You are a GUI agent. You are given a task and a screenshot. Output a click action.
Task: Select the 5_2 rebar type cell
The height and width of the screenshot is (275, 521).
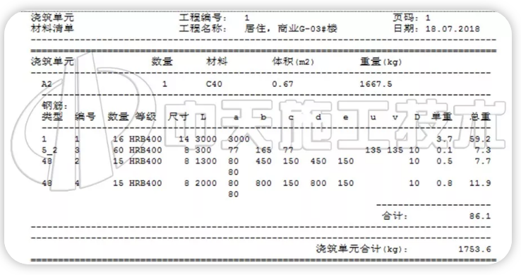(x=49, y=150)
